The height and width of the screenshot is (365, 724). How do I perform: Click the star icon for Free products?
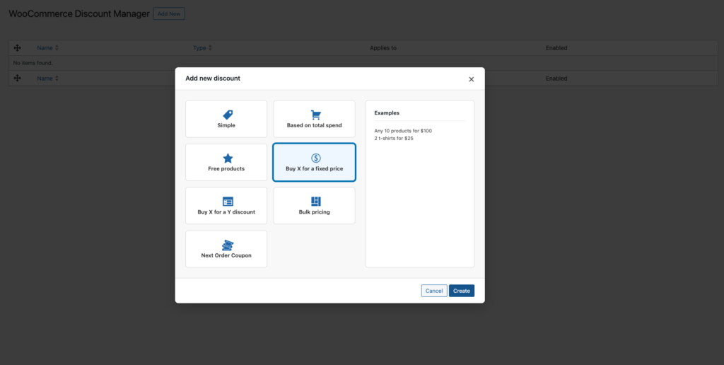(228, 158)
